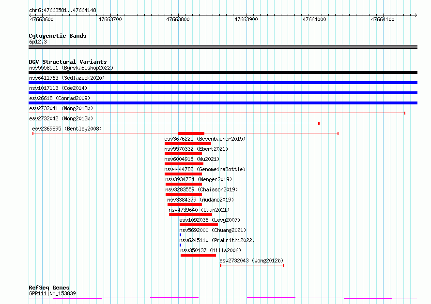Click the 47663800 position on the ruler
This screenshot has height=304, width=431.
pos(178,19)
